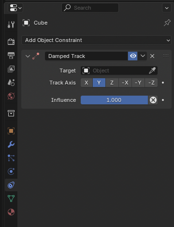Set Track Axis to -X
The image size is (174, 227).
[125, 83]
